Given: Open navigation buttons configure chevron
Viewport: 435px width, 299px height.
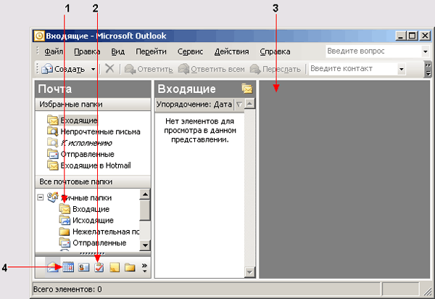Looking at the screenshot, I should [x=144, y=267].
